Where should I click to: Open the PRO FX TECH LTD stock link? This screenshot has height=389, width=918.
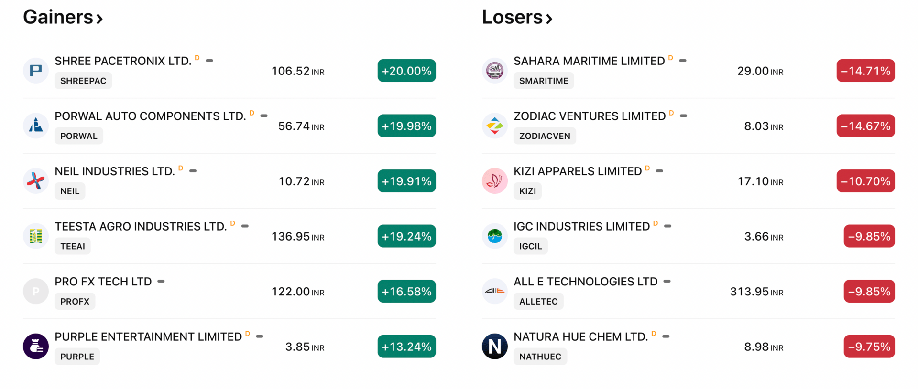tap(103, 282)
